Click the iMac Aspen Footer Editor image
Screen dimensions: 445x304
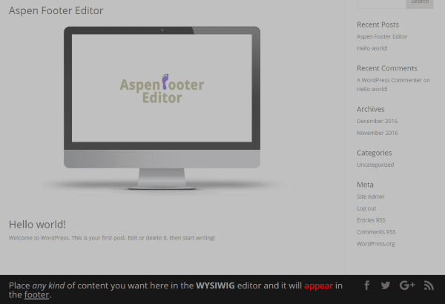click(x=162, y=108)
